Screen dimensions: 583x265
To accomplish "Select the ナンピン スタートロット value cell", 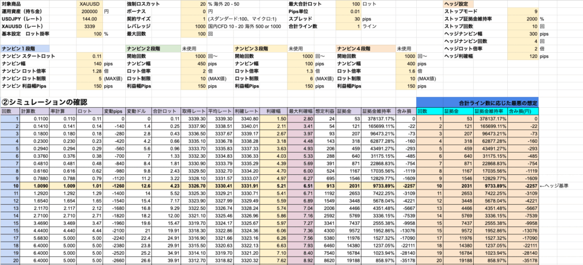I will 89,56.
